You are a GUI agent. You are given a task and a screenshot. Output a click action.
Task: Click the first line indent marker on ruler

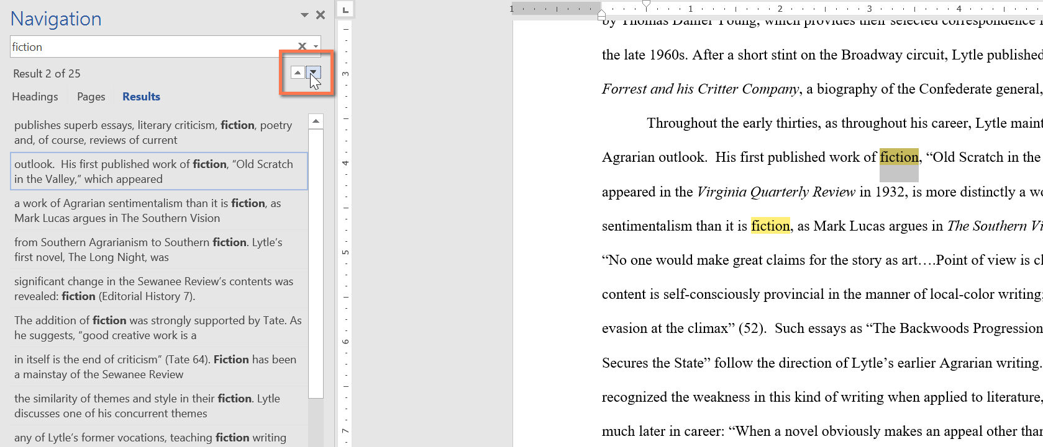[x=646, y=5]
